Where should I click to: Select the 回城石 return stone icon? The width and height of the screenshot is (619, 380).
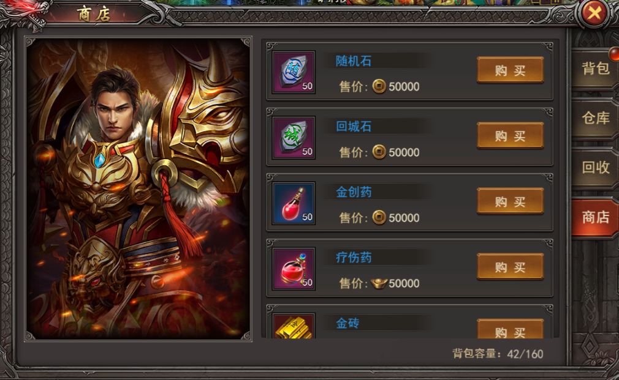(294, 138)
